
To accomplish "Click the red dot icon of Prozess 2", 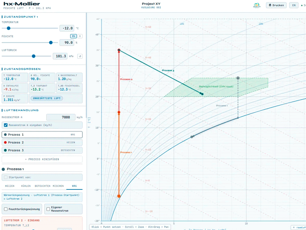I will click(x=5, y=142).
